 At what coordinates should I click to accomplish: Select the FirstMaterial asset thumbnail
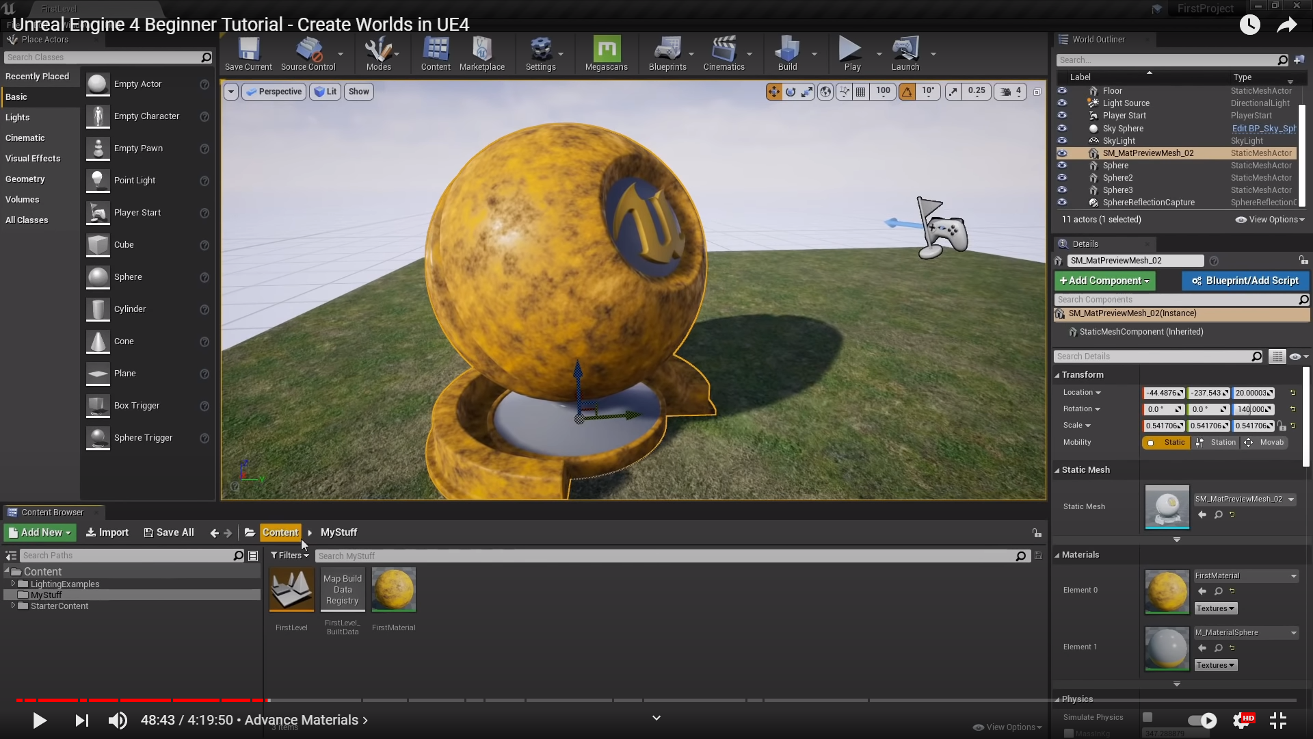tap(393, 589)
